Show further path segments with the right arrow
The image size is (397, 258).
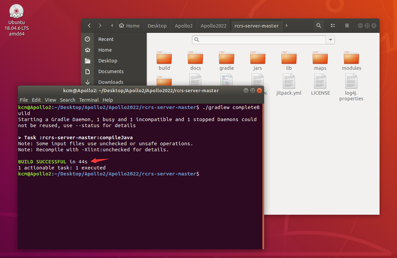coord(286,25)
